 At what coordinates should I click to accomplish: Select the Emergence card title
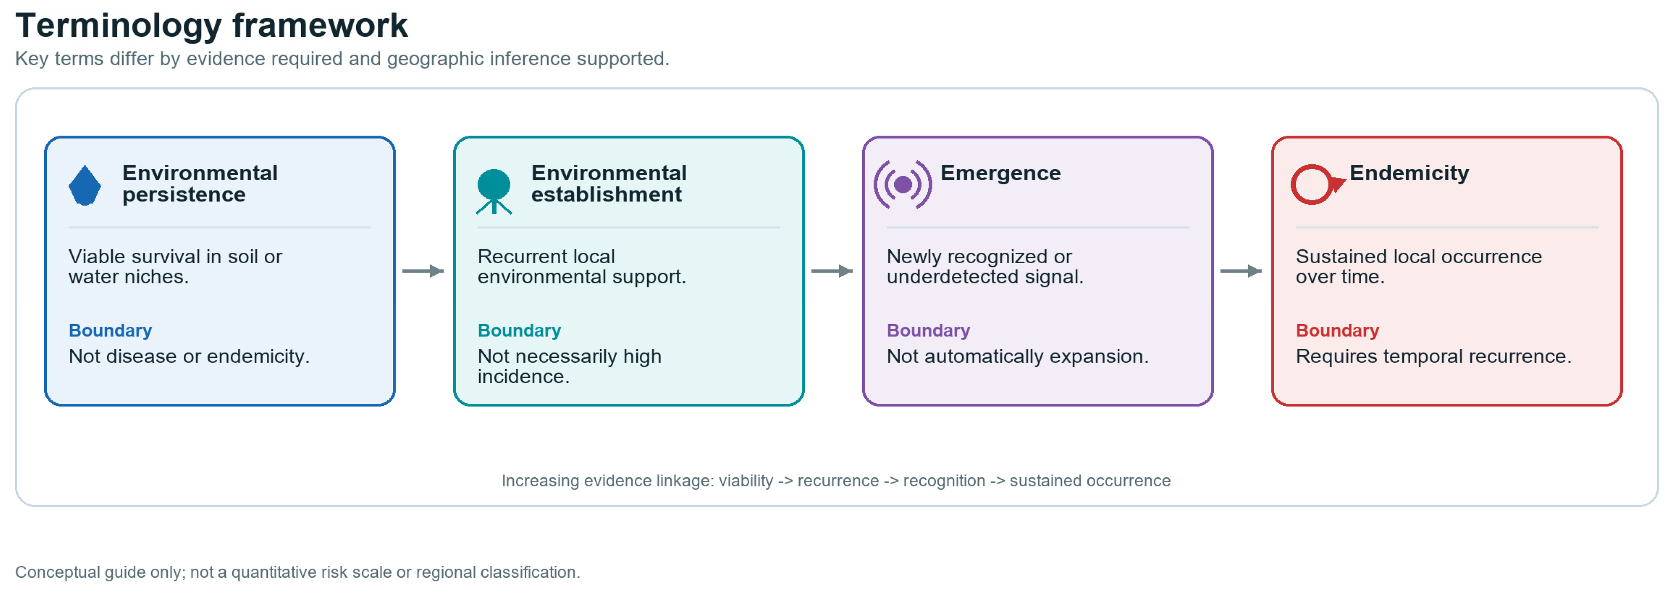coord(1000,173)
